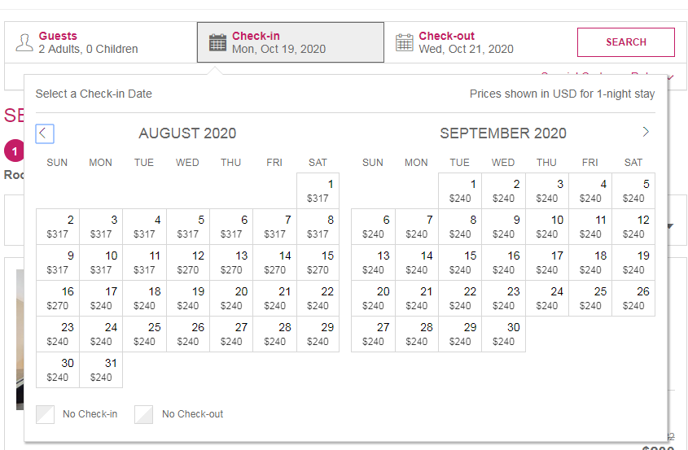The height and width of the screenshot is (450, 688).
Task: Click the Guests person icon
Action: (x=24, y=42)
